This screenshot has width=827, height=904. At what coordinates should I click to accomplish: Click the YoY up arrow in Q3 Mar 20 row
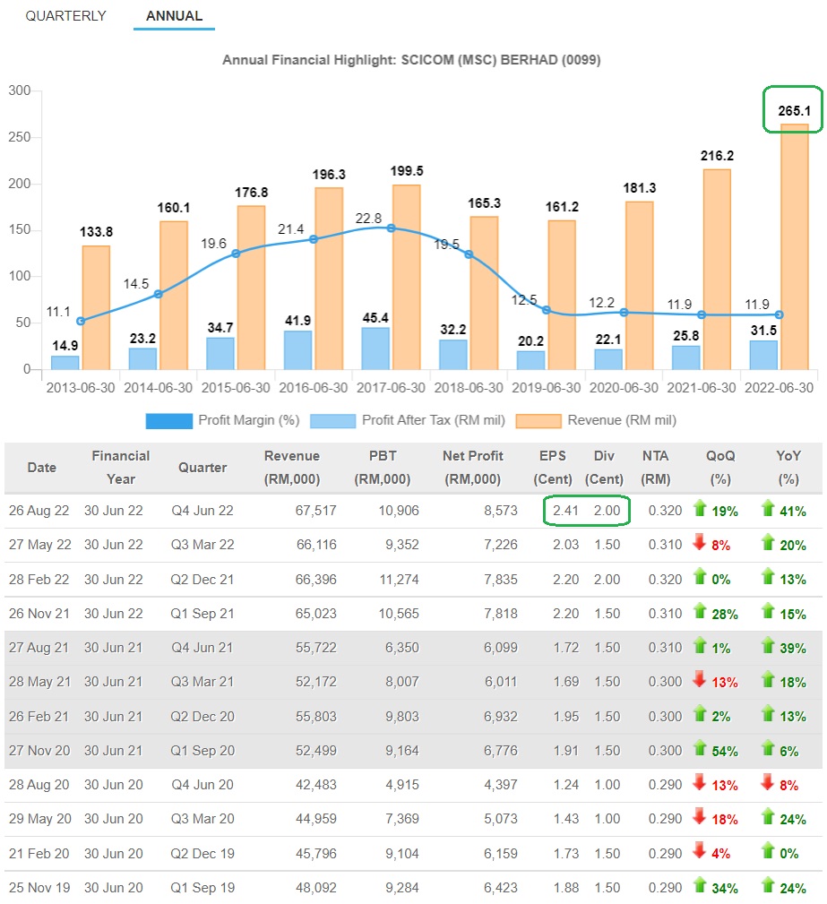point(768,816)
